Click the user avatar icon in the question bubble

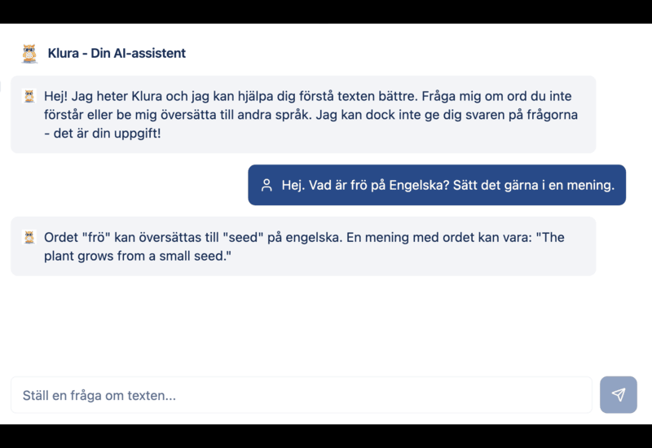point(266,185)
